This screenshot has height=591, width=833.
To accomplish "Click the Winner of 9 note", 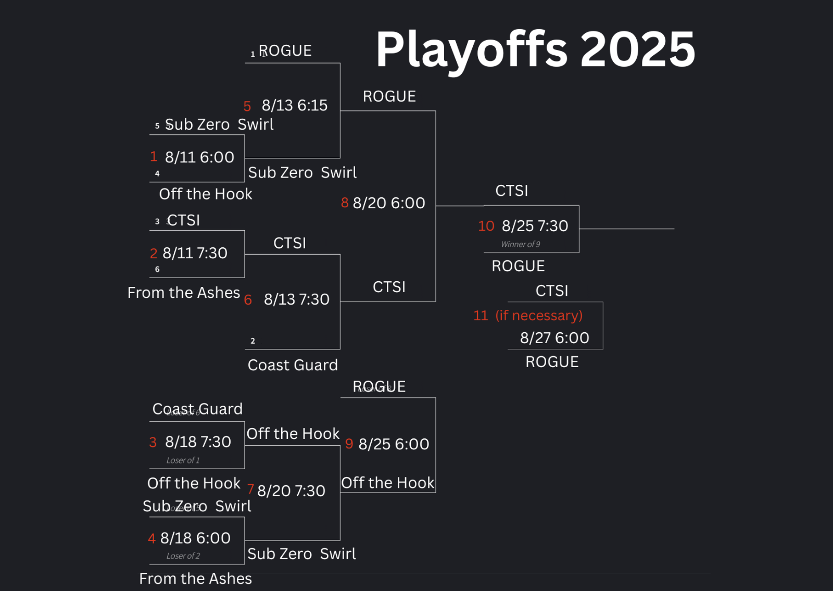I will [520, 244].
